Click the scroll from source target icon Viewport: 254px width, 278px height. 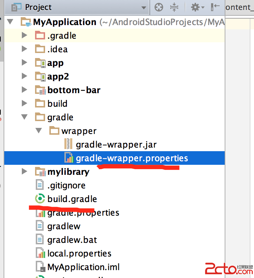(x=158, y=7)
